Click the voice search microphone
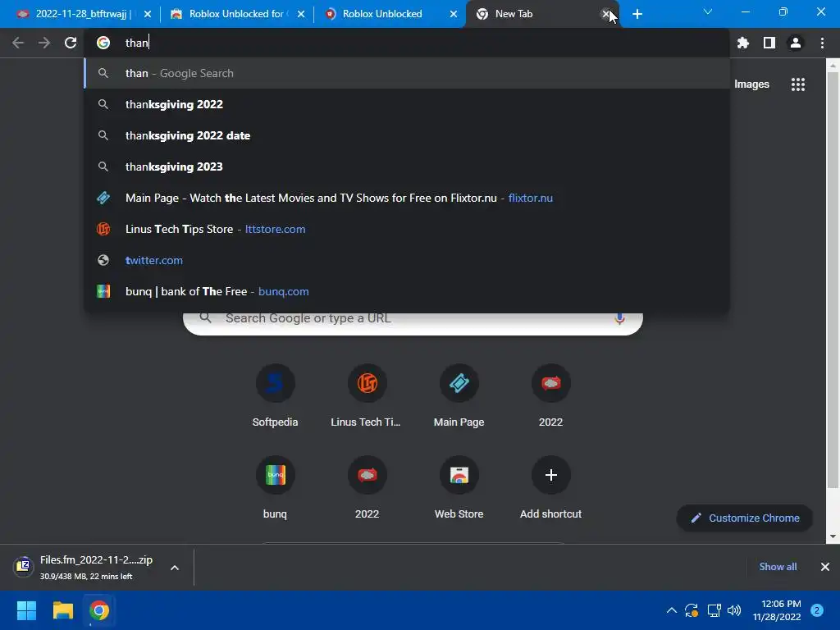This screenshot has height=630, width=840. coord(619,318)
